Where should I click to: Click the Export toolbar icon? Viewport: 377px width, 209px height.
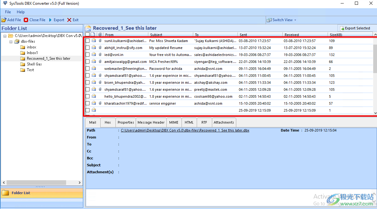tap(51, 20)
